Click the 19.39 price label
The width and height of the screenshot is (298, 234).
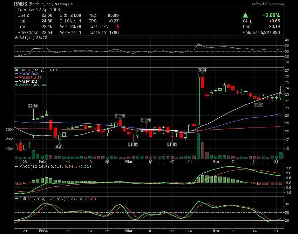[120, 116]
